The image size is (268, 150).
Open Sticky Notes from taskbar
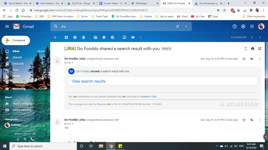pos(120,146)
